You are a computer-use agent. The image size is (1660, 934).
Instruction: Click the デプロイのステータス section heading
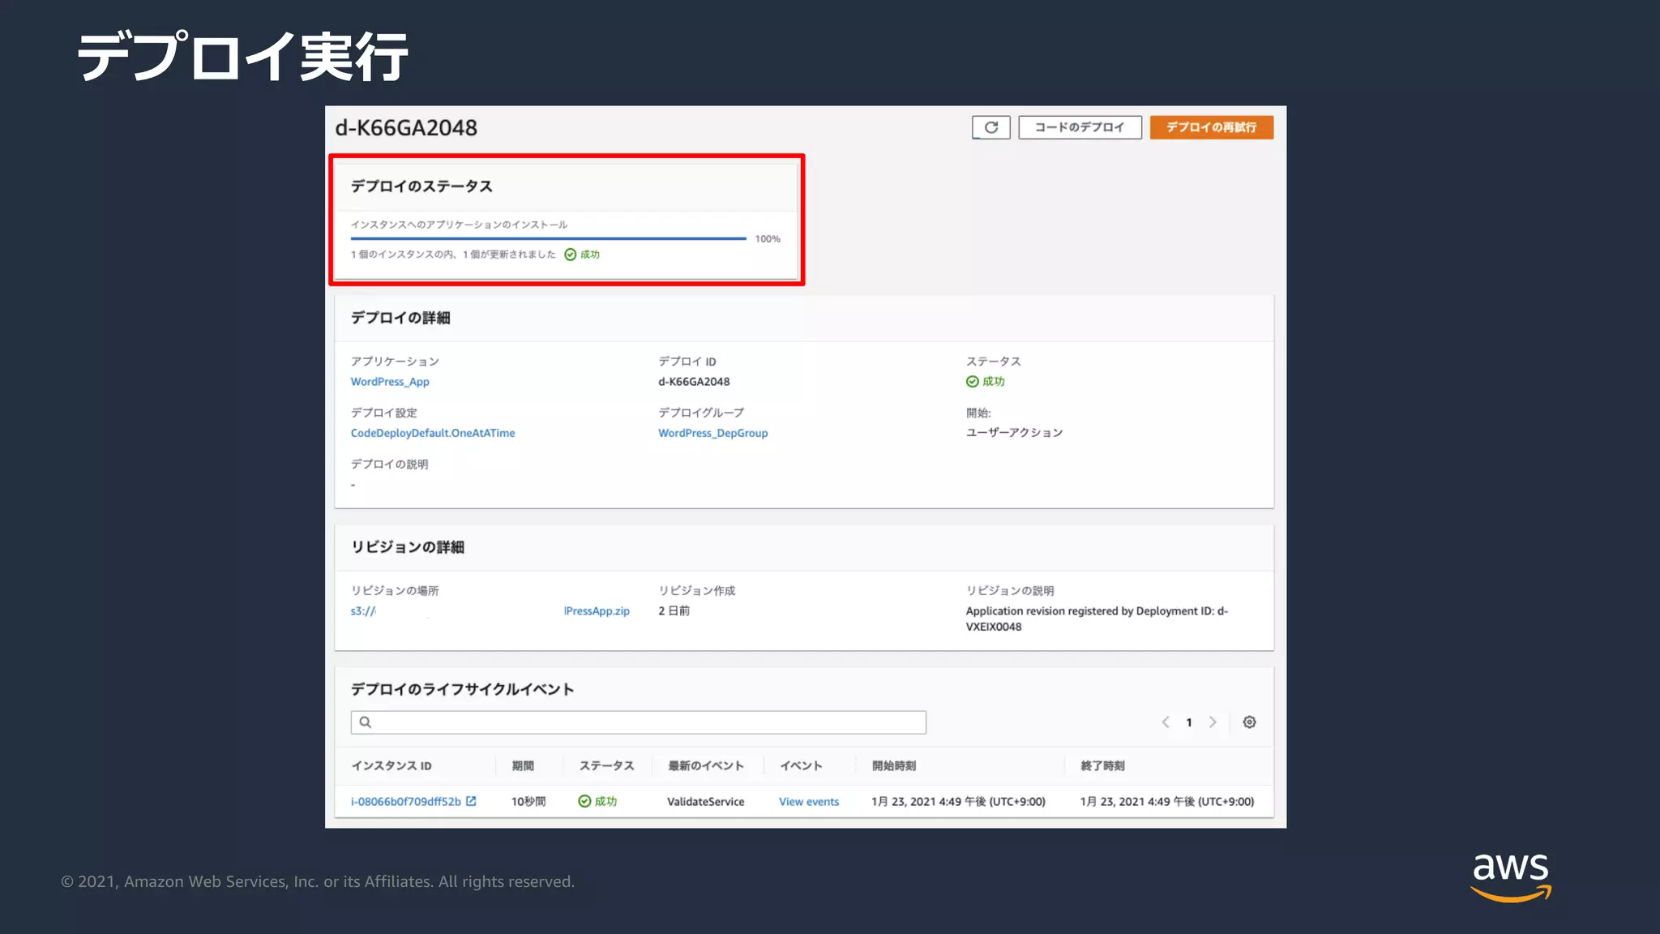point(421,186)
